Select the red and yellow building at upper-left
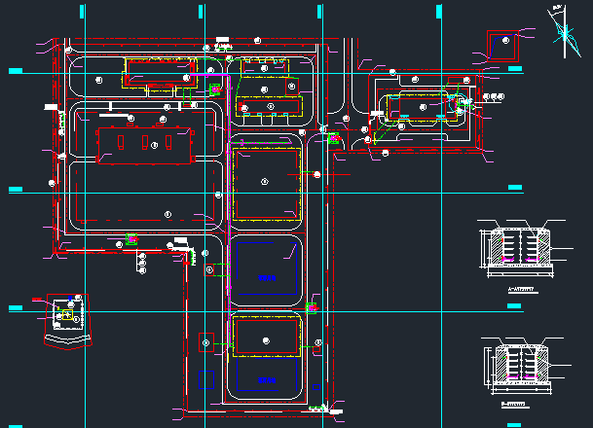Screen dimensions: 593x428 156,73
